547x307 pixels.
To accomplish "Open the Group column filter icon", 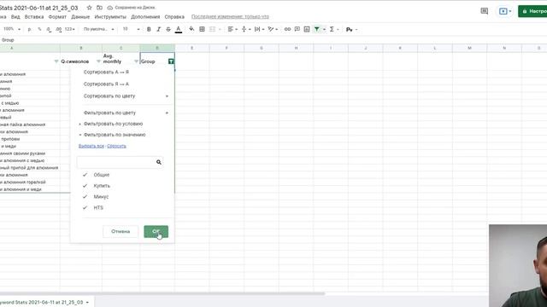I will [x=171, y=61].
